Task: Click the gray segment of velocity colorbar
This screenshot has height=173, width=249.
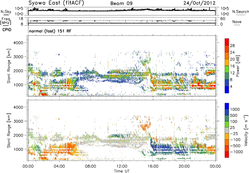Action: click(x=227, y=130)
